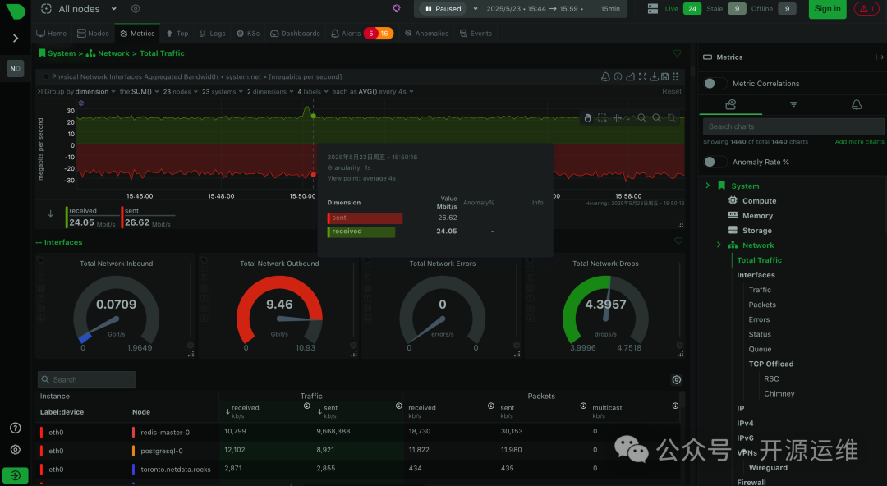The width and height of the screenshot is (887, 486).
Task: Collapse the Metrics right panel
Action: (879, 57)
